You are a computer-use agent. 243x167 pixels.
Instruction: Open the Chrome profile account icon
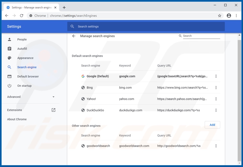[229, 16]
